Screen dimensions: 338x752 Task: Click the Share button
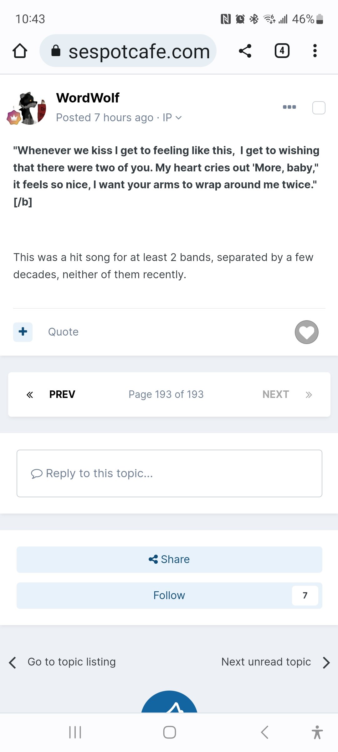pyautogui.click(x=169, y=560)
